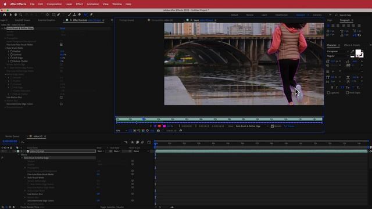
Task: Take a snapshot with the camera icon
Action: pyautogui.click(x=158, y=131)
